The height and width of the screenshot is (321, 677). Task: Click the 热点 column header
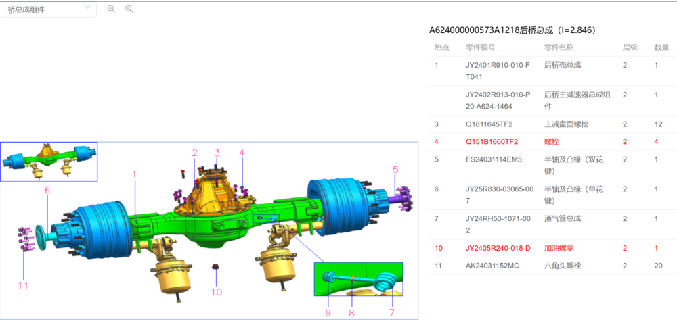441,47
